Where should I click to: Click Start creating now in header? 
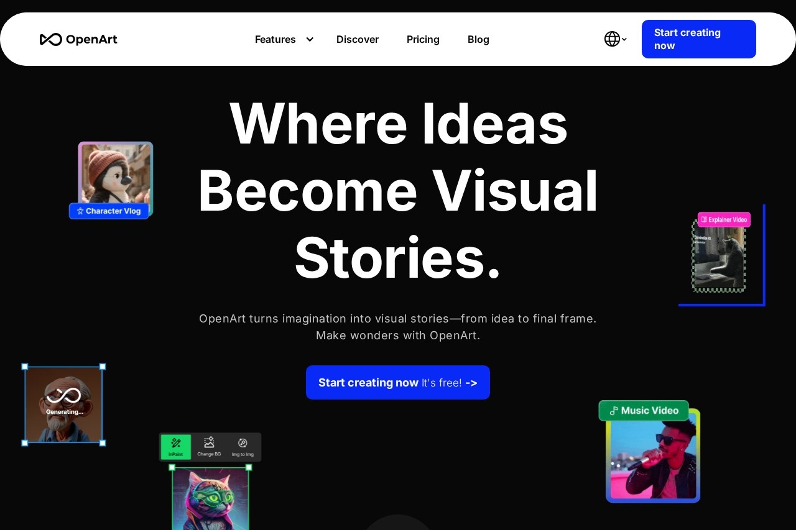point(699,39)
